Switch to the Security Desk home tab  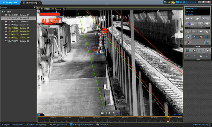click(x=9, y=3)
